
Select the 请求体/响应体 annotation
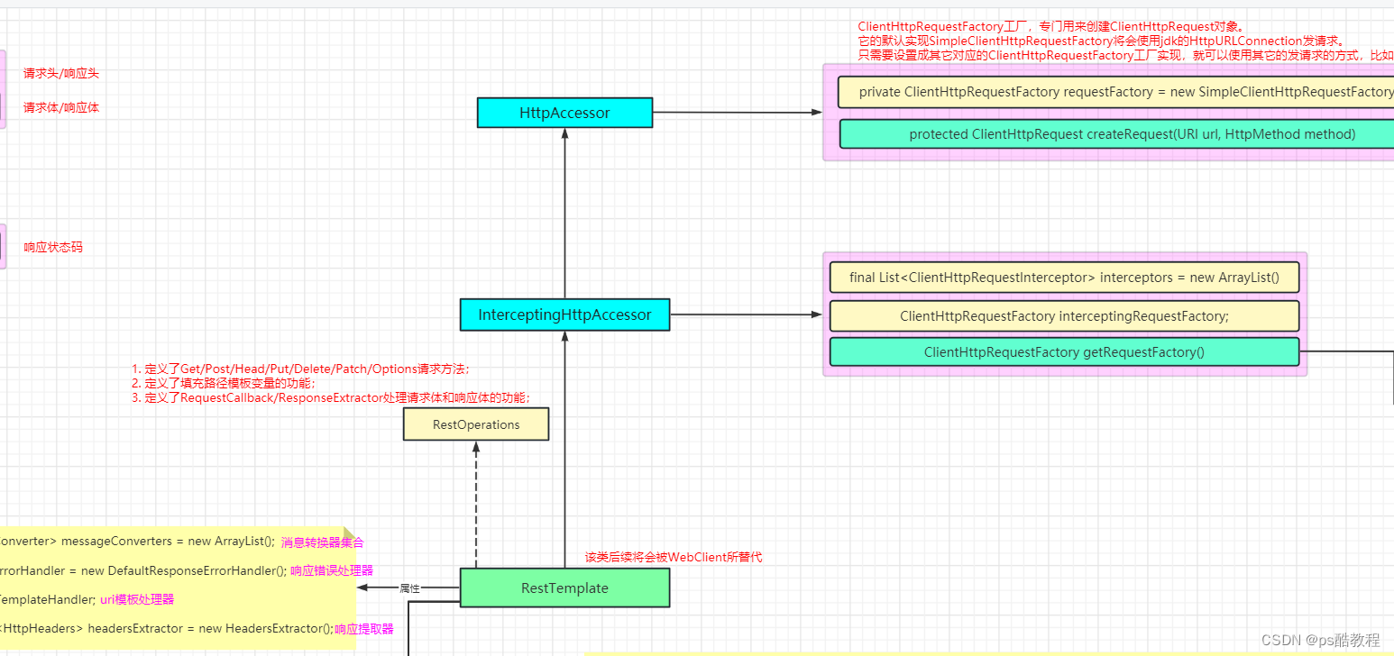(60, 107)
